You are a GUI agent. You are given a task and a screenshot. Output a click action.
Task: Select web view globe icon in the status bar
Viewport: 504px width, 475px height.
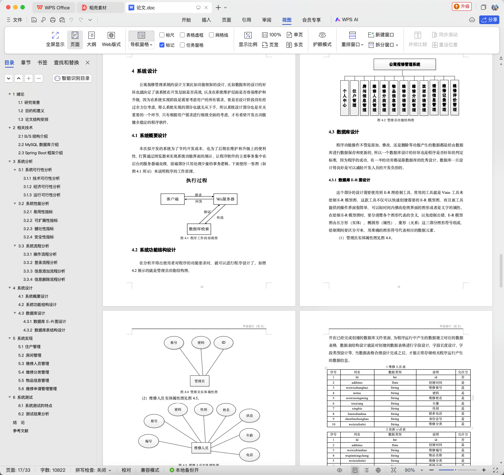pos(378,470)
